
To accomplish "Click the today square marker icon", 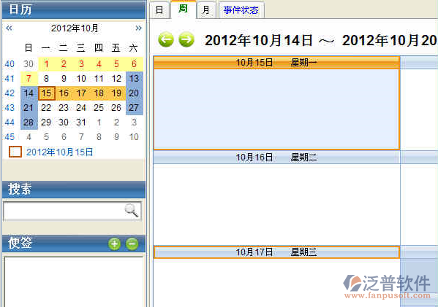I will tap(15, 152).
